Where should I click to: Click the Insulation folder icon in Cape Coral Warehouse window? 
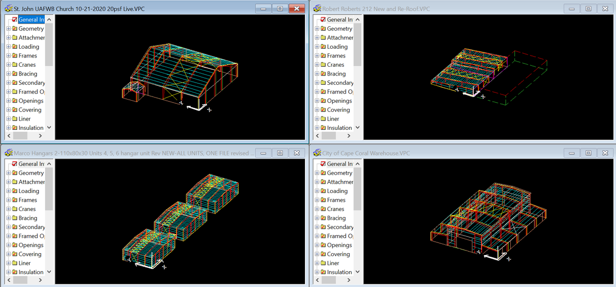[323, 272]
